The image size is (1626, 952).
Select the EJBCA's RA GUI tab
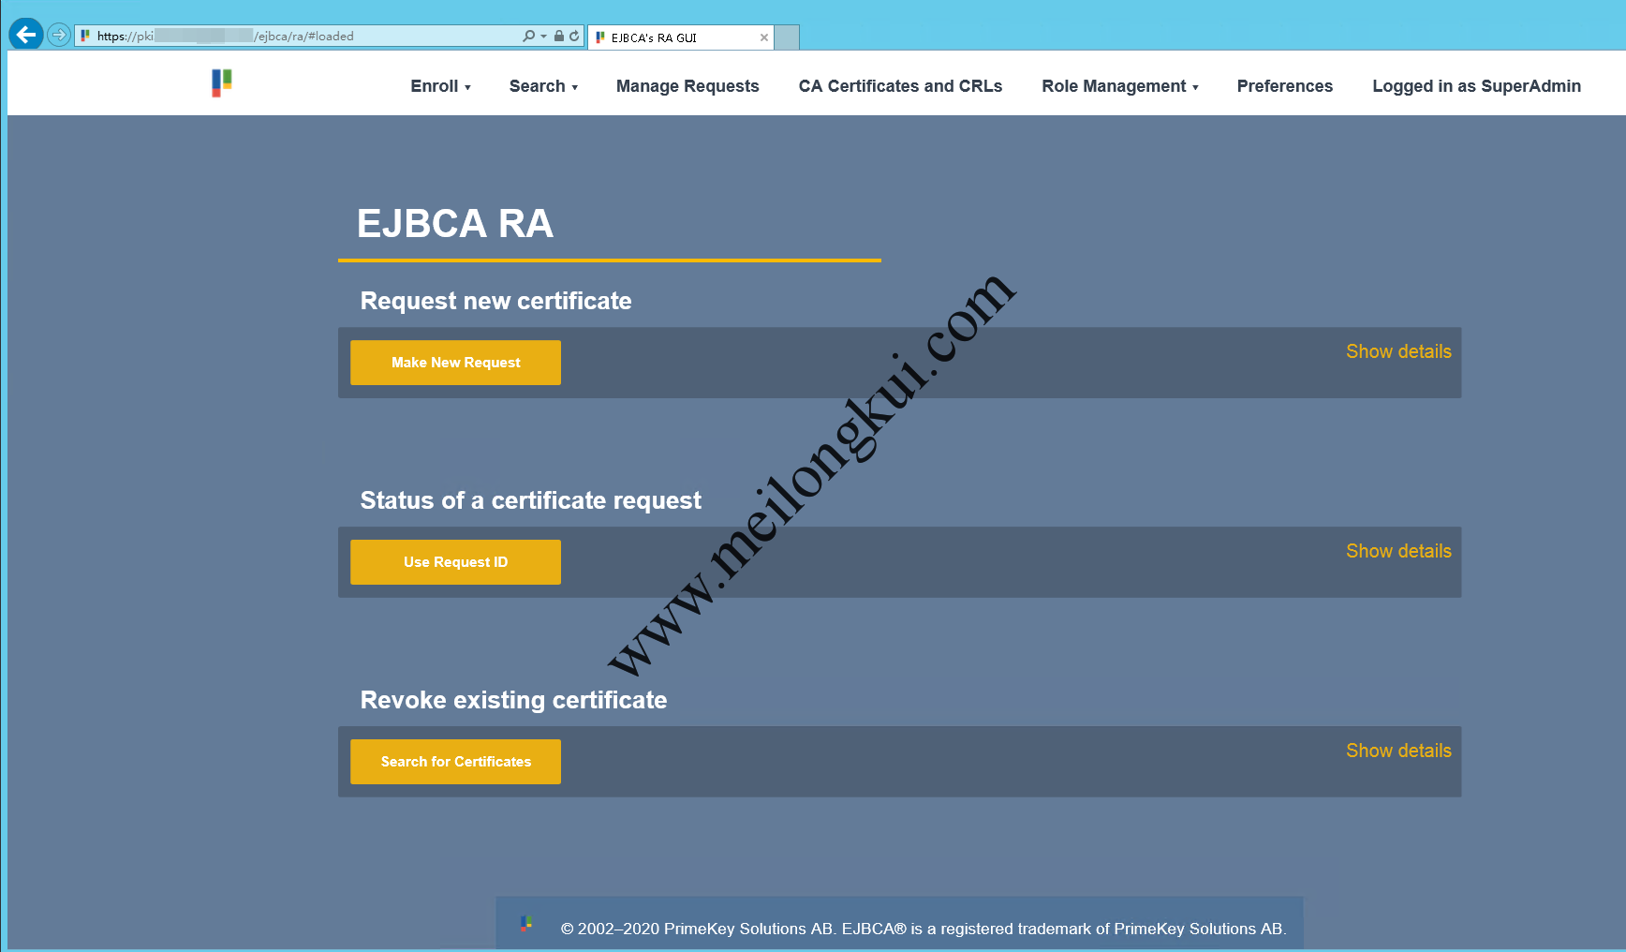click(680, 37)
